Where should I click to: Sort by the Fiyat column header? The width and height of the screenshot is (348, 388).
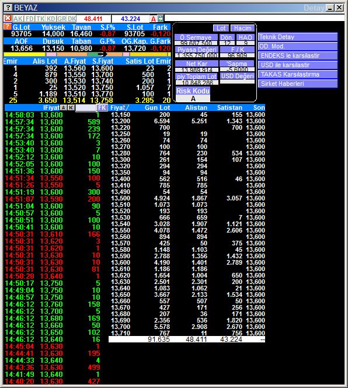(x=120, y=108)
